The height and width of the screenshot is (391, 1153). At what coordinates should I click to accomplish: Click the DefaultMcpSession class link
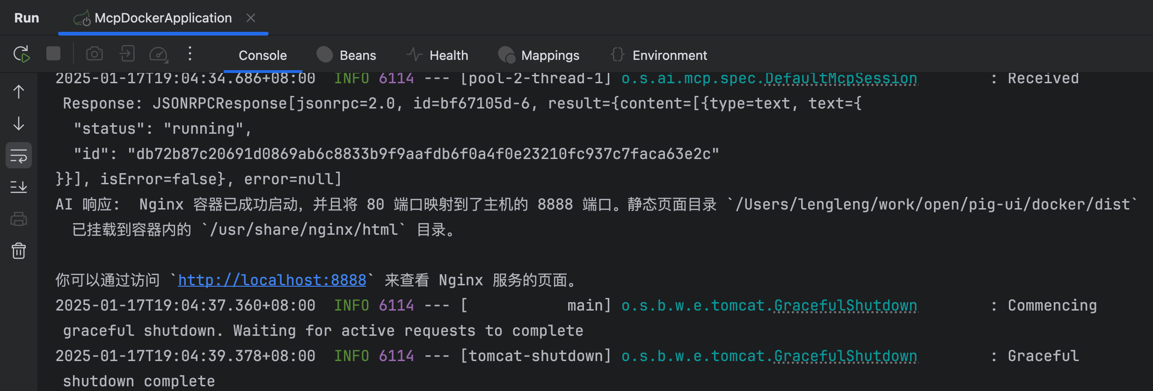840,79
